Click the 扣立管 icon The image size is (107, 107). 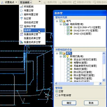(21, 18)
